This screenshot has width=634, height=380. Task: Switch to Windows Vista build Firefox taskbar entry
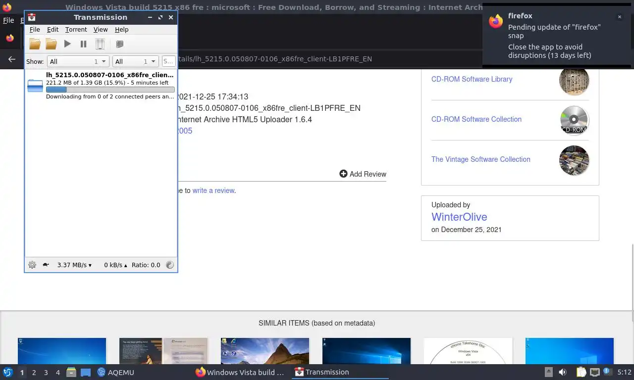tap(240, 372)
